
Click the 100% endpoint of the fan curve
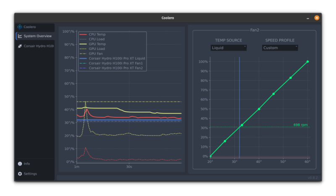tap(308, 62)
